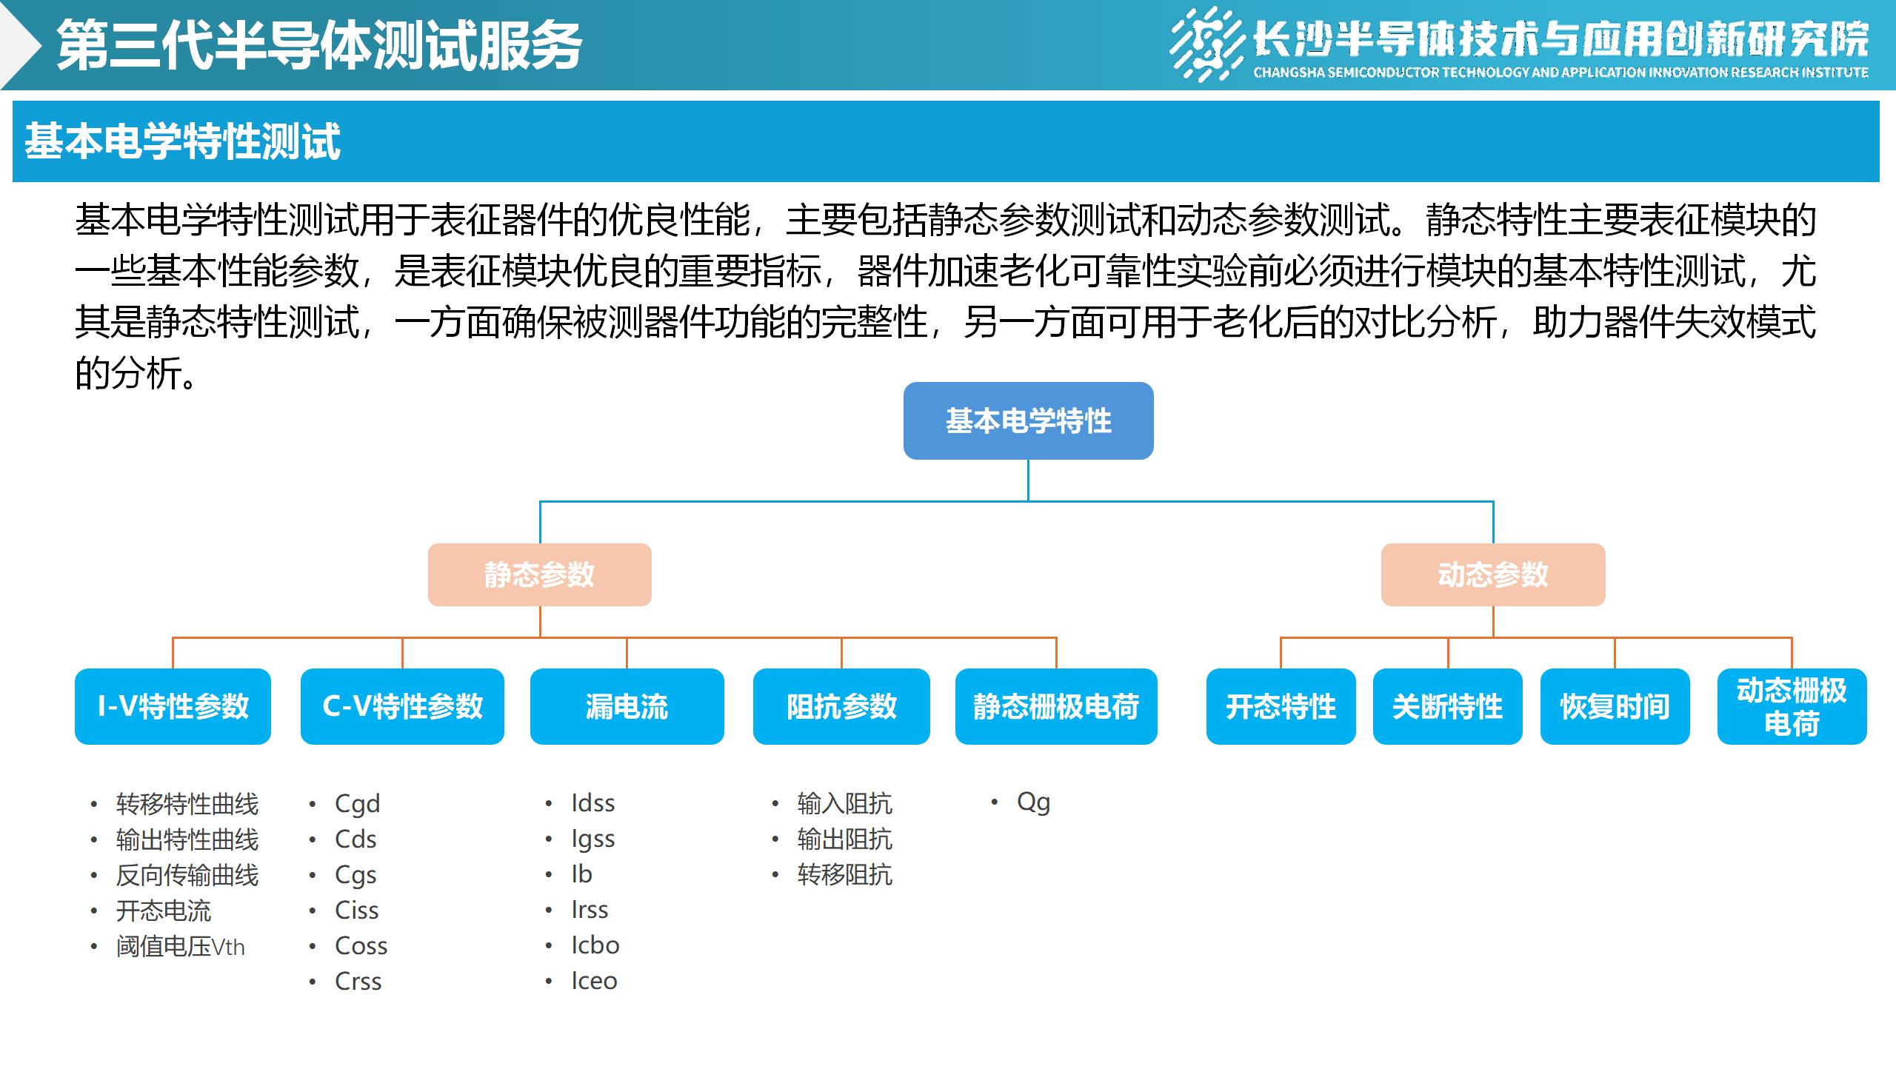Select the 静态参数 node

pyautogui.click(x=539, y=574)
